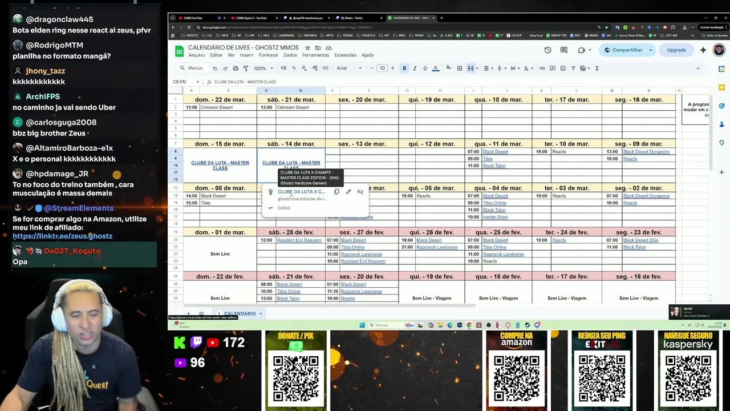
Task: Open new browser tab plus button
Action: [x=441, y=18]
